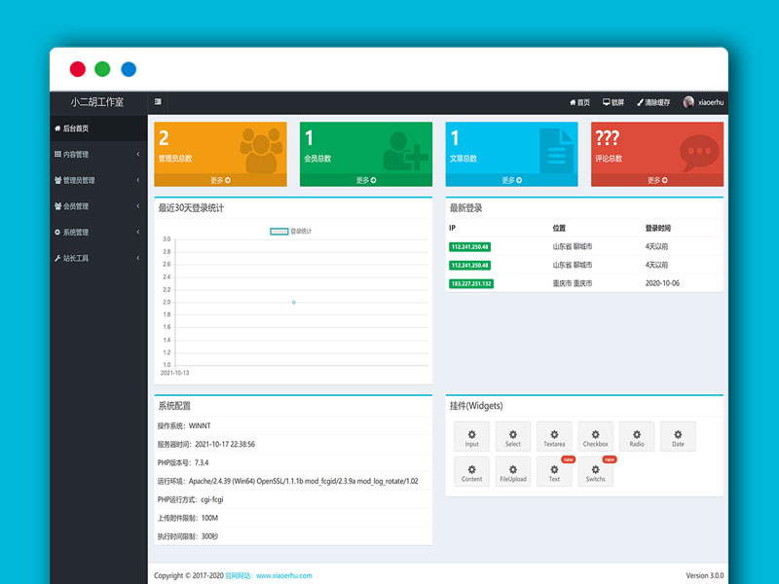Open the Checkbox widget tile
The image size is (779, 584).
595,436
